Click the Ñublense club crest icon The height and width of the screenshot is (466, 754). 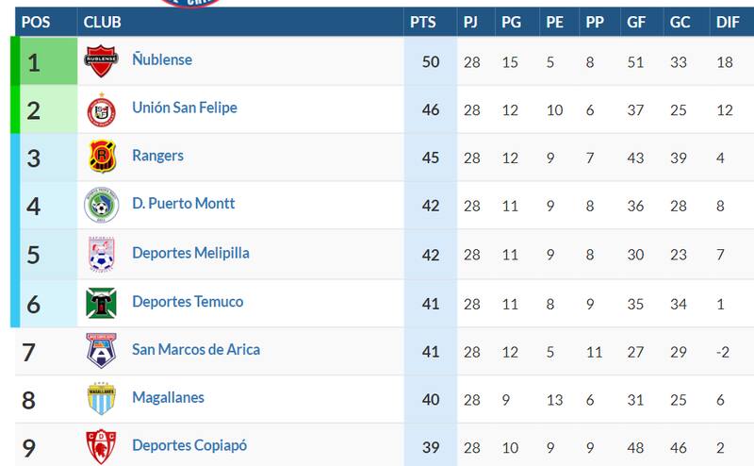point(101,61)
